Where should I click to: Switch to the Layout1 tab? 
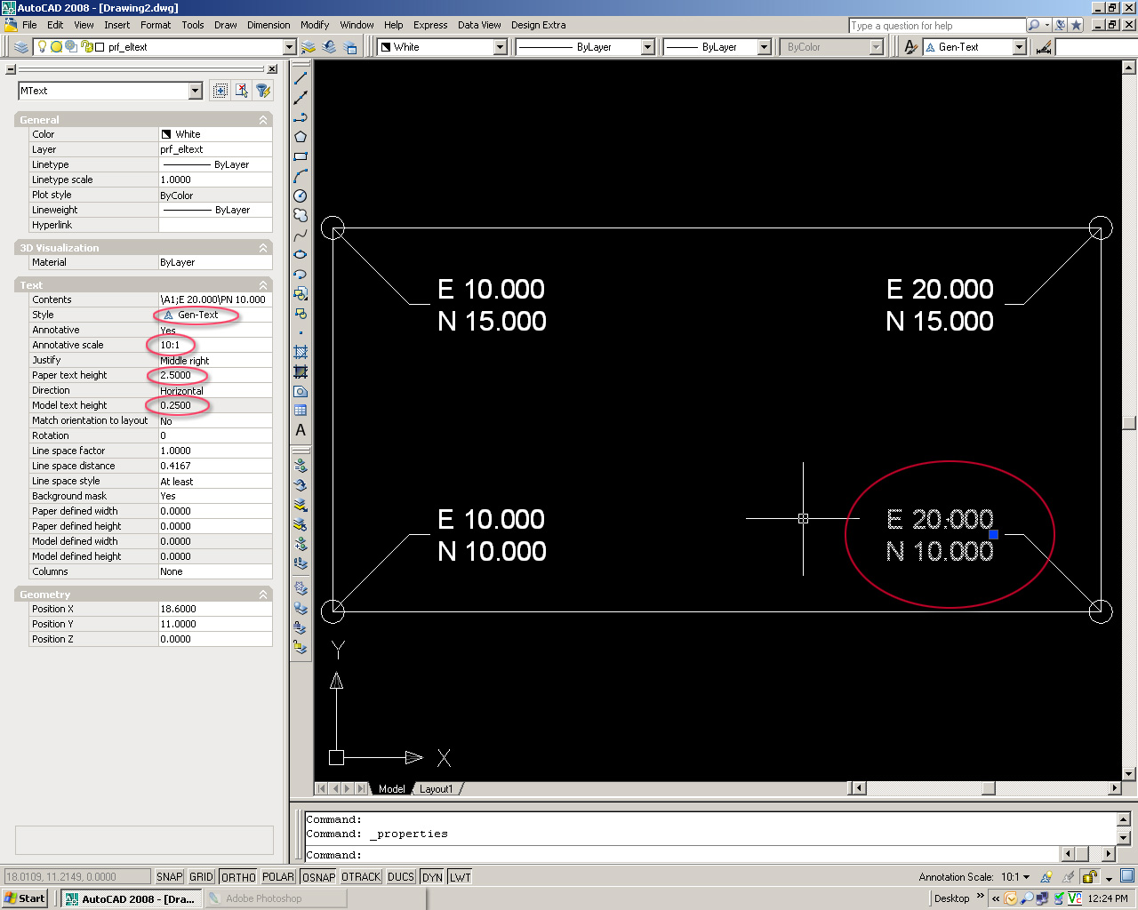(437, 788)
